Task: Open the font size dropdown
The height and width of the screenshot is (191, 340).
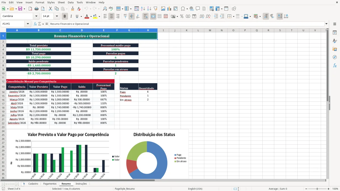Action: (57, 16)
